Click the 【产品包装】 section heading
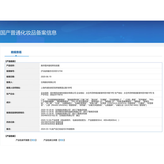The image size is (164, 164). click(10, 136)
